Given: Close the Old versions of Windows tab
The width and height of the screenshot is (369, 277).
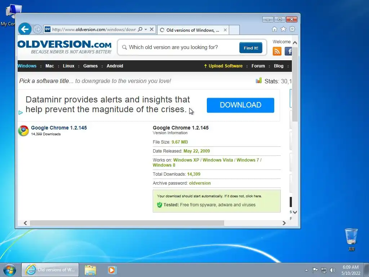Looking at the screenshot, I should point(225,30).
